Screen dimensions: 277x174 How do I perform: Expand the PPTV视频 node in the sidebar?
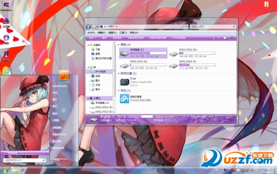90,72
